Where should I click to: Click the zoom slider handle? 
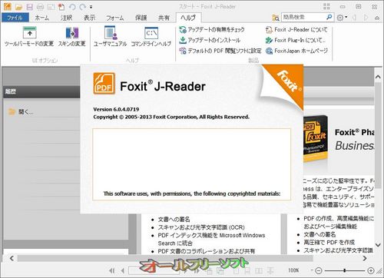345,270
